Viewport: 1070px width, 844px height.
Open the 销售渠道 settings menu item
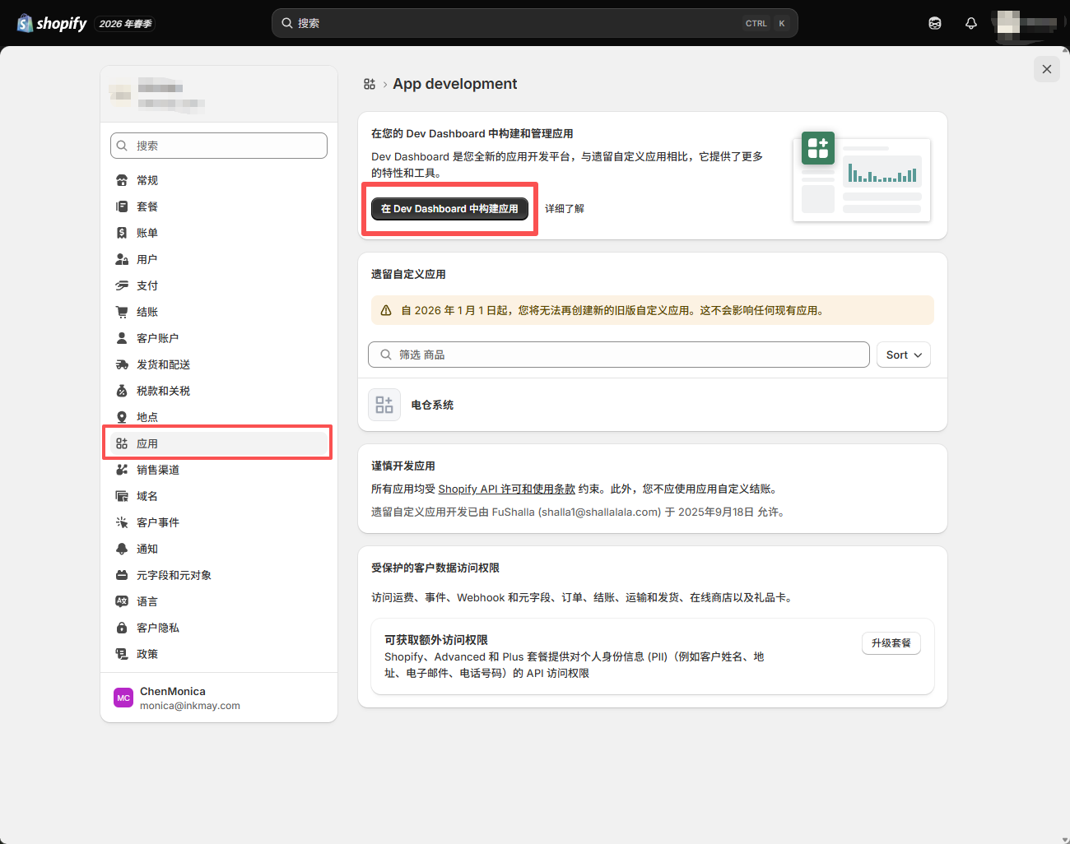[x=219, y=470]
